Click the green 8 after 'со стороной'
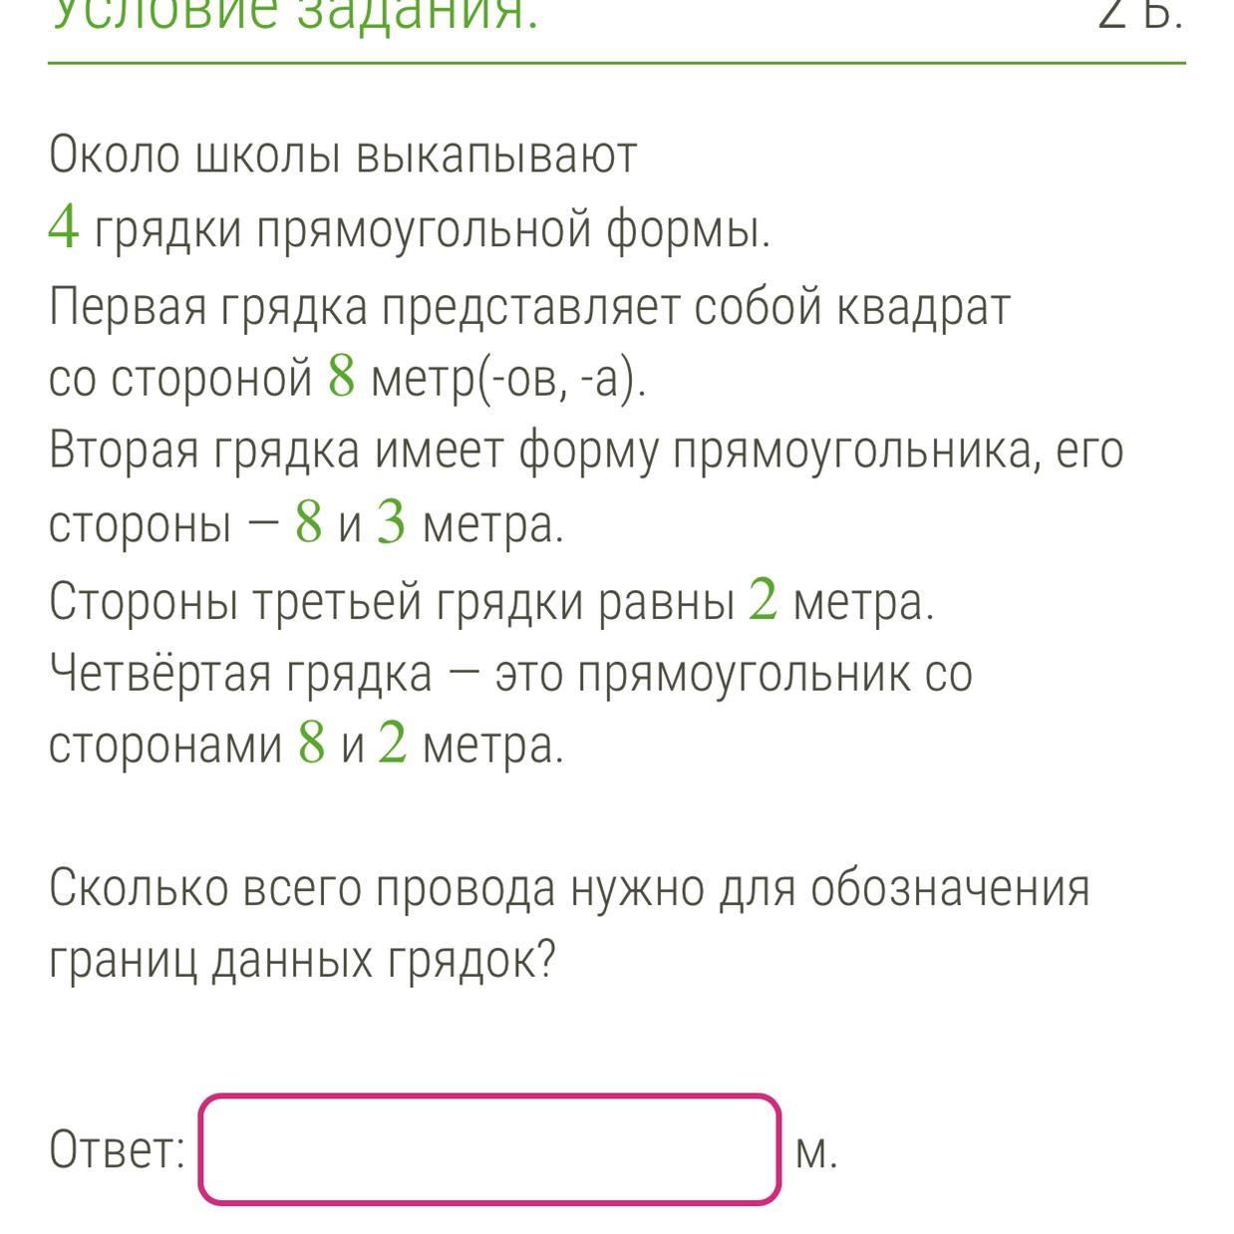 tap(341, 377)
